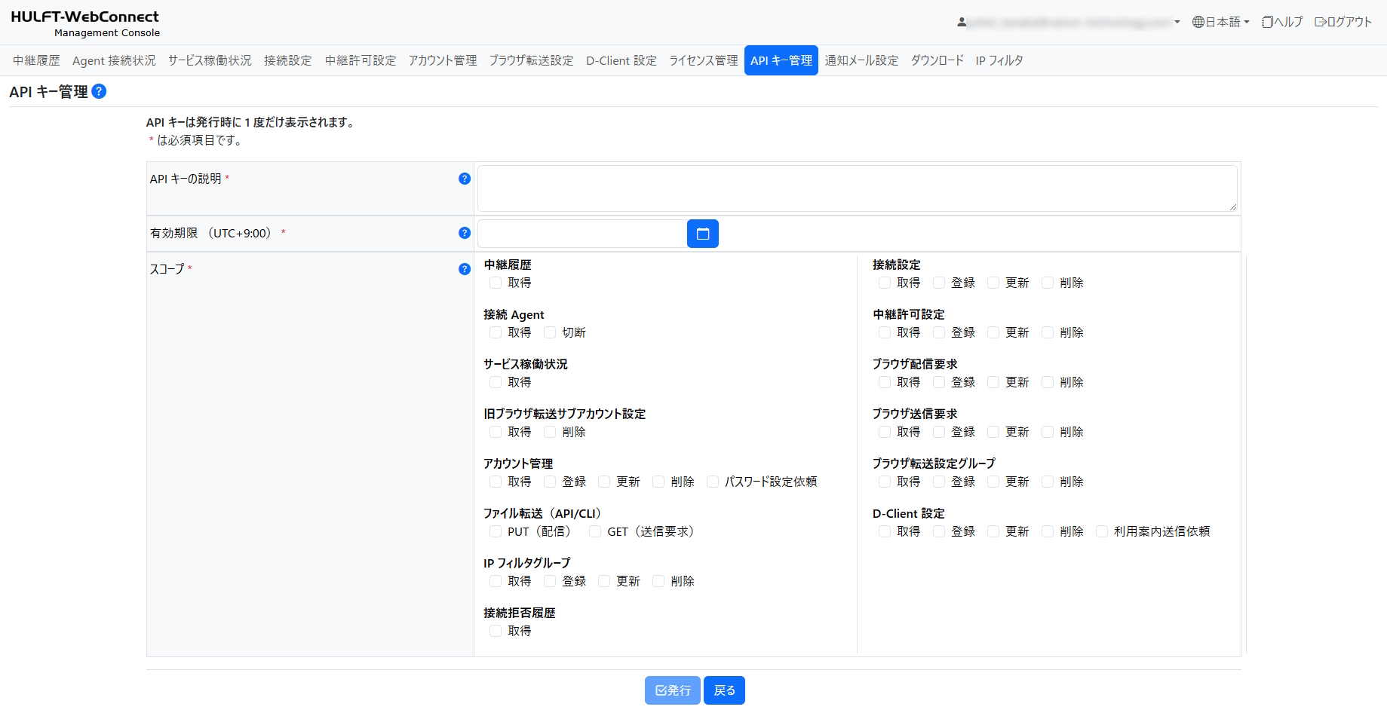The width and height of the screenshot is (1387, 722).
Task: Click the 戻る button
Action: click(724, 690)
